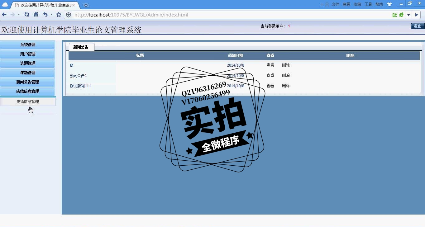Image resolution: width=425 pixels, height=227 pixels.
Task: Click the news title 测试新闻111
Action: pyautogui.click(x=80, y=86)
